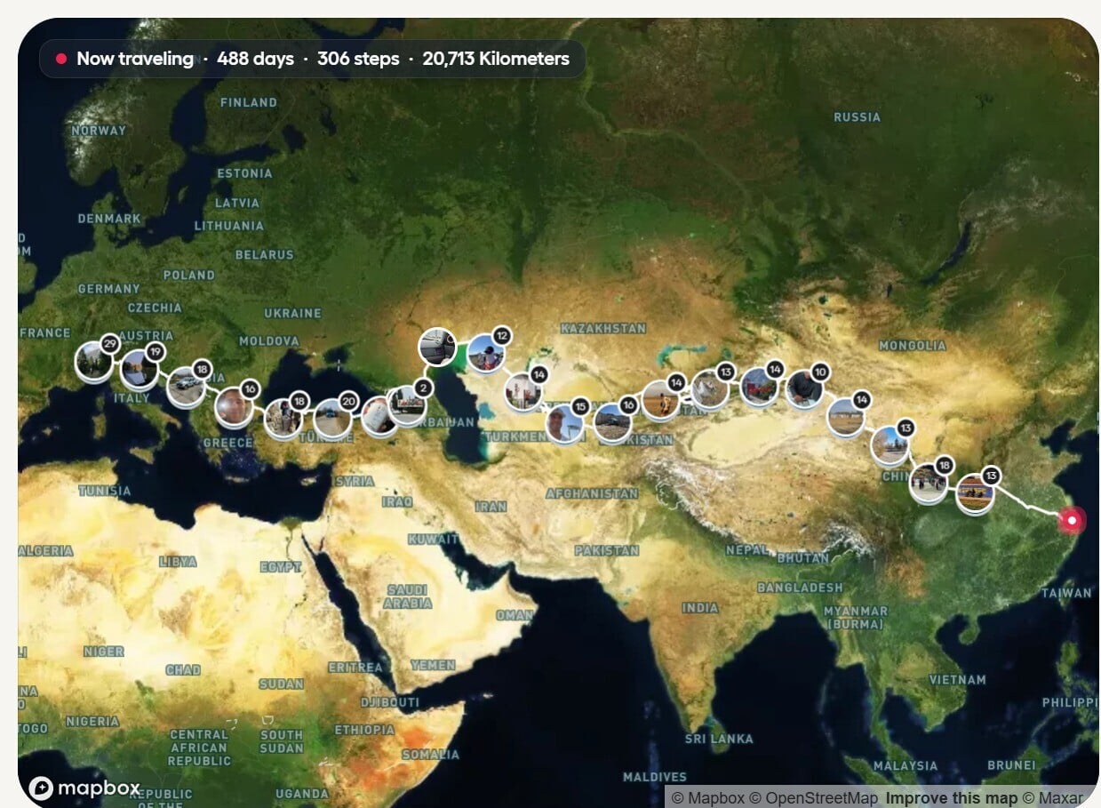Click the red current location marker
This screenshot has height=808, width=1101.
[x=1073, y=521]
